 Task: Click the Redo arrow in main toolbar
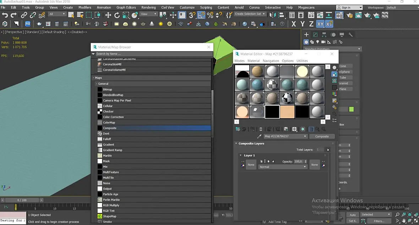point(13,15)
